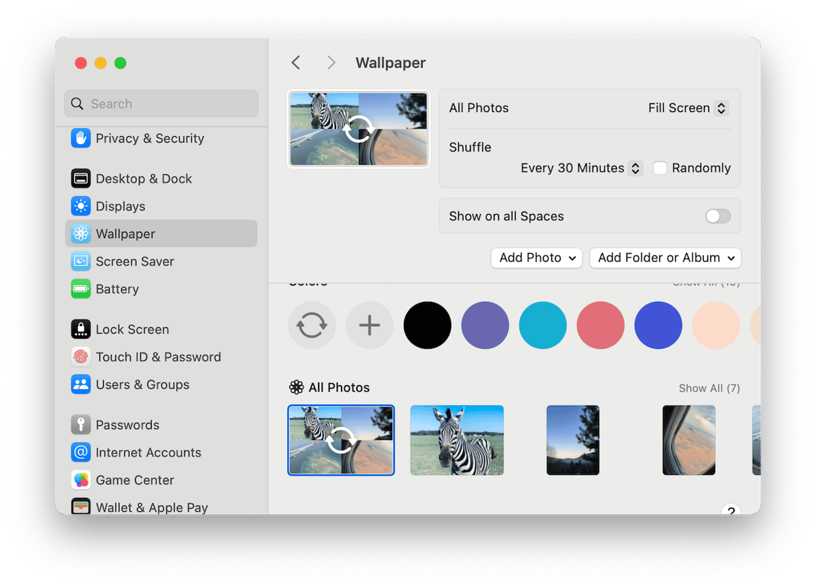Toggle Show on all Spaces switch

717,216
